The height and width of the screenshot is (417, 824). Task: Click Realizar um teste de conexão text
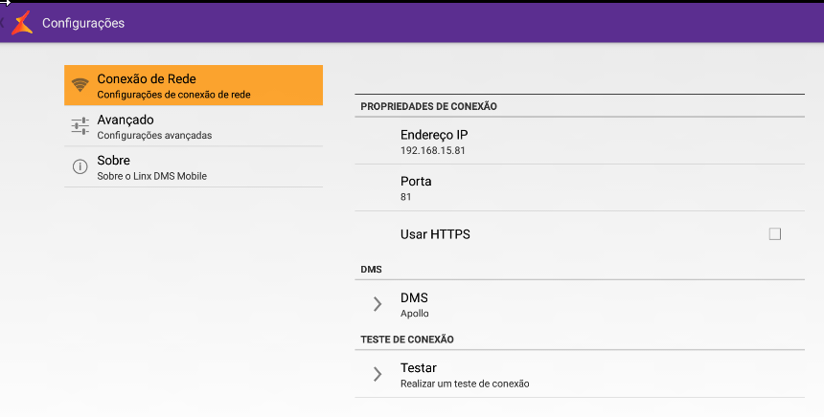(465, 384)
